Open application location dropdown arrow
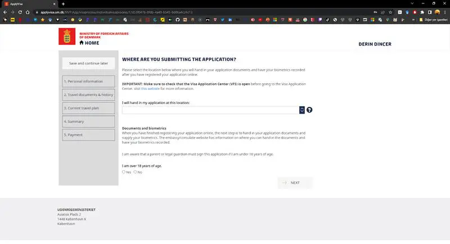Screen dimensions: 450x244 point(302,110)
